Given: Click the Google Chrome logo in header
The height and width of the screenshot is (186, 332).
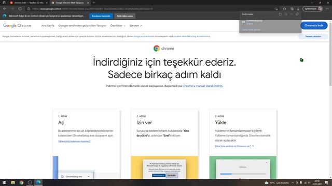Looking at the screenshot, I should 17,25.
